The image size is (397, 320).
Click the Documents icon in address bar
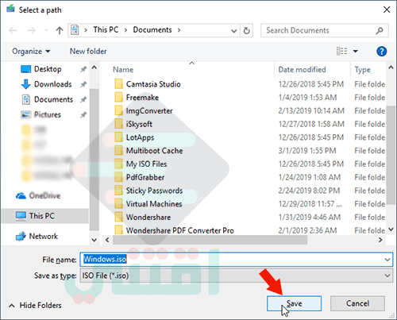click(x=75, y=30)
